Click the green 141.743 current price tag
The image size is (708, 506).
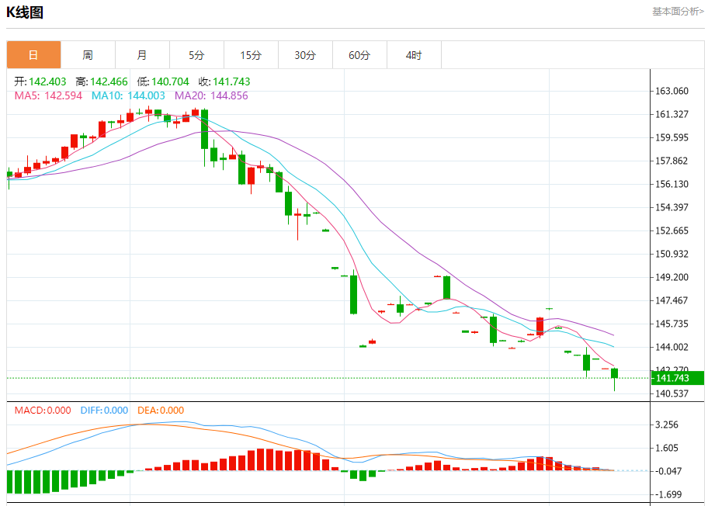pos(678,378)
